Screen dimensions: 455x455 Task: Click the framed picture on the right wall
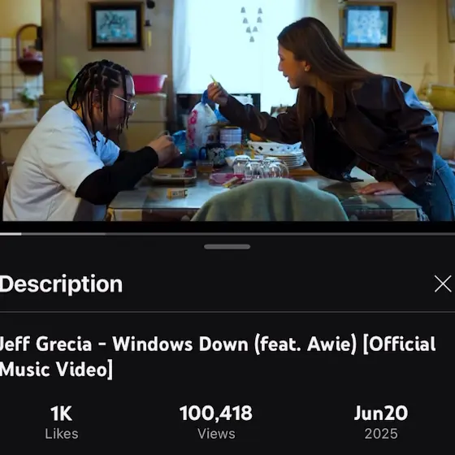point(367,25)
